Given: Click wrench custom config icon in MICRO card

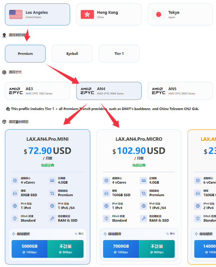Looking at the screenshot, I should pyautogui.click(x=143, y=219).
